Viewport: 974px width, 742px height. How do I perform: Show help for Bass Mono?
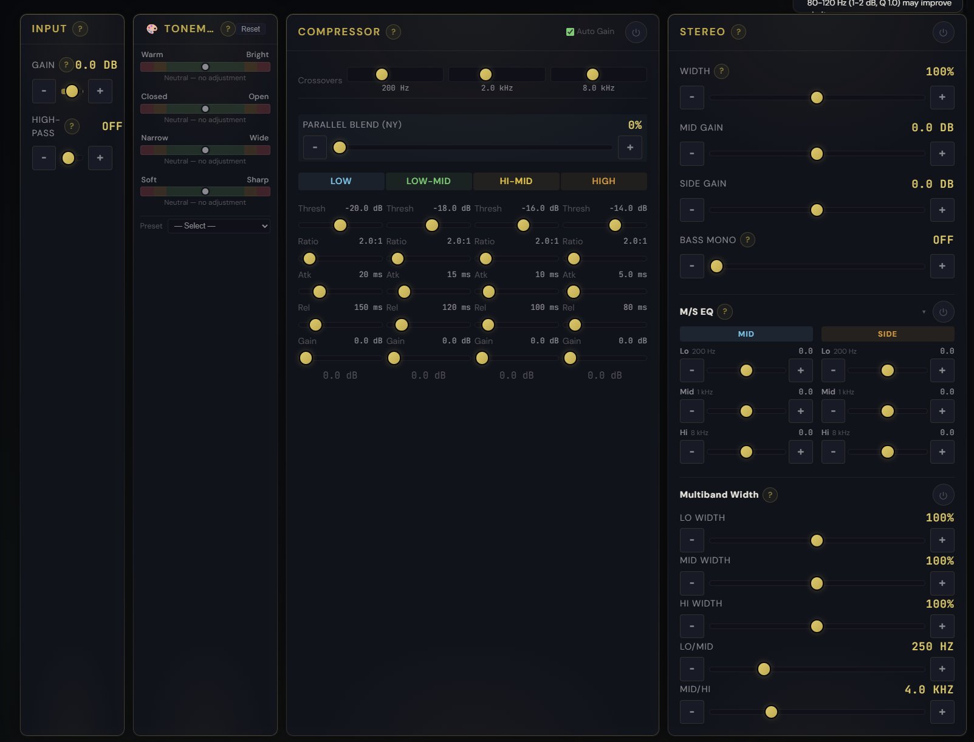click(x=747, y=239)
